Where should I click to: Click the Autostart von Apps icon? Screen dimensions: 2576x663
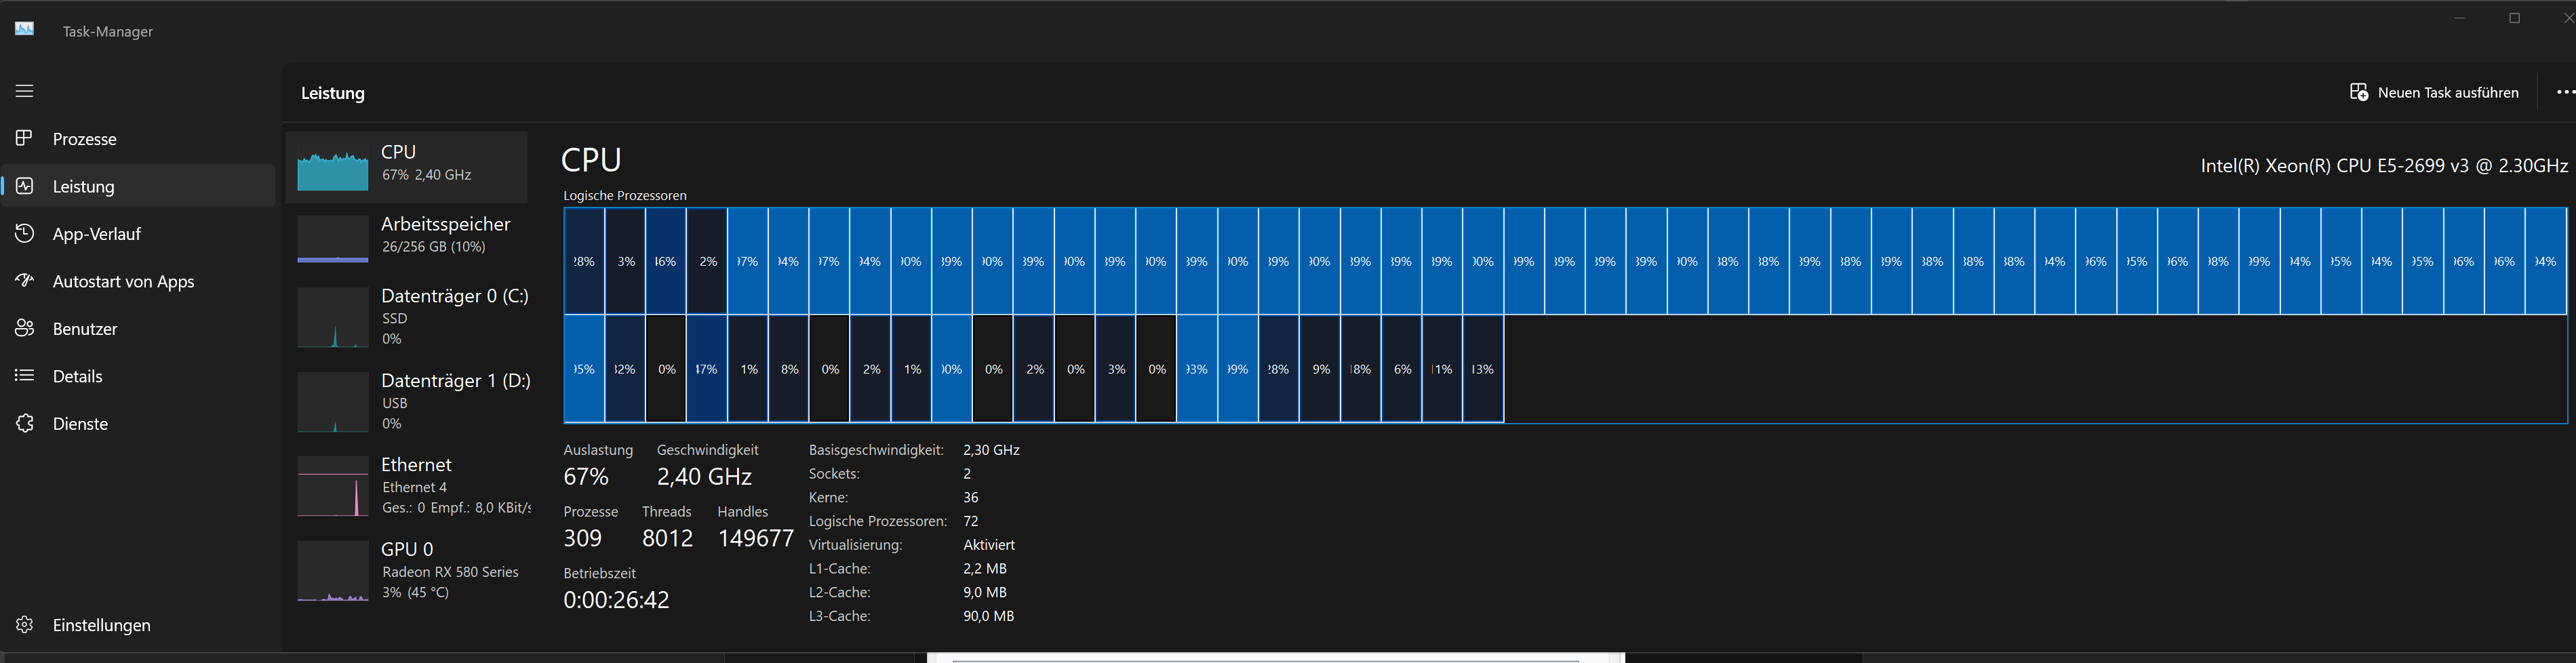25,281
